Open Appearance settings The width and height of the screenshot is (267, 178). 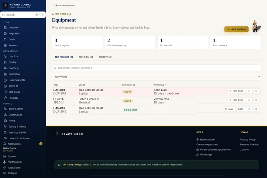click(14, 168)
